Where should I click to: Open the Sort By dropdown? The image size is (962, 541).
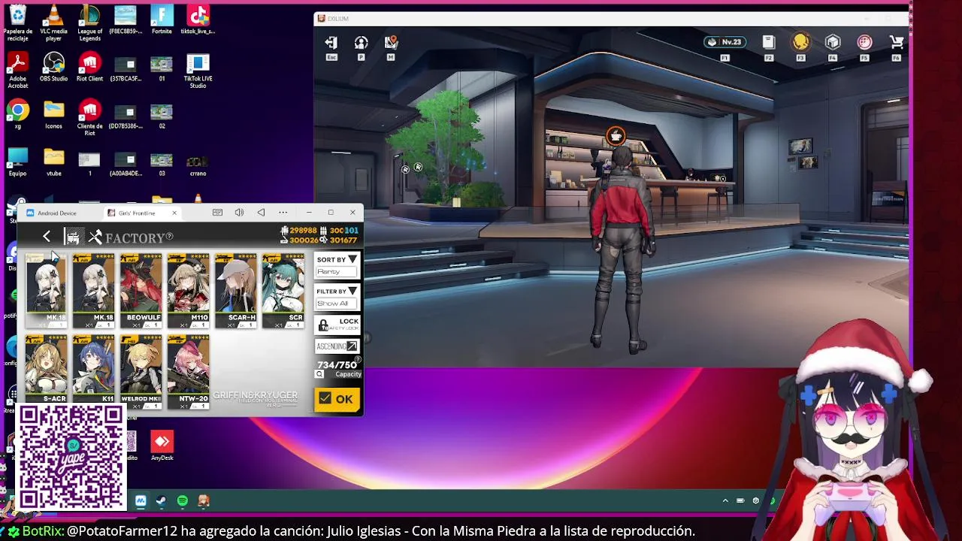[x=337, y=259]
